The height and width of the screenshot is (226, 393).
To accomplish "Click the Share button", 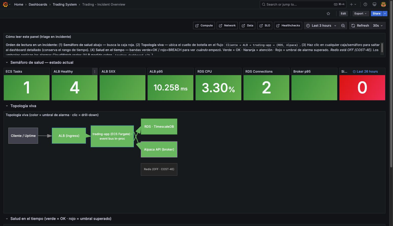I will pos(377,13).
